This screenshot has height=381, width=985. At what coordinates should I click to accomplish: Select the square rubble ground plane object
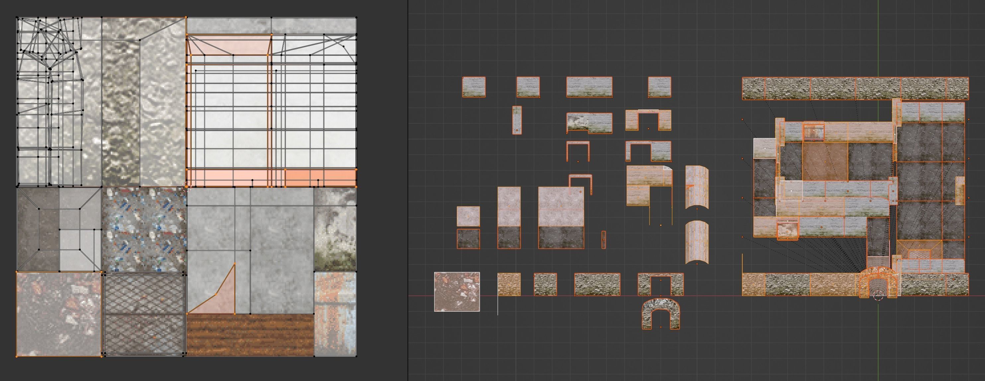457,292
